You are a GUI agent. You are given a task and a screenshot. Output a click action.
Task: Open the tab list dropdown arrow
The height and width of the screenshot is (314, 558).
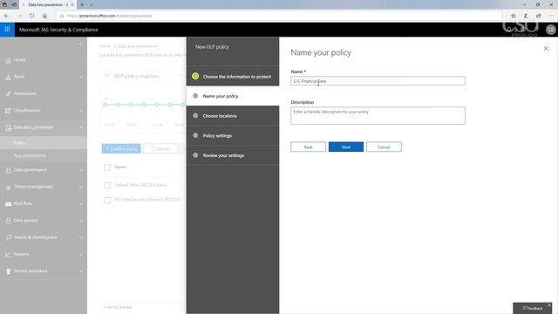(91, 4)
